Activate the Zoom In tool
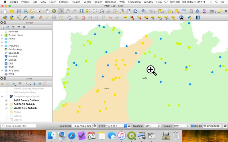 [x=61, y=11]
